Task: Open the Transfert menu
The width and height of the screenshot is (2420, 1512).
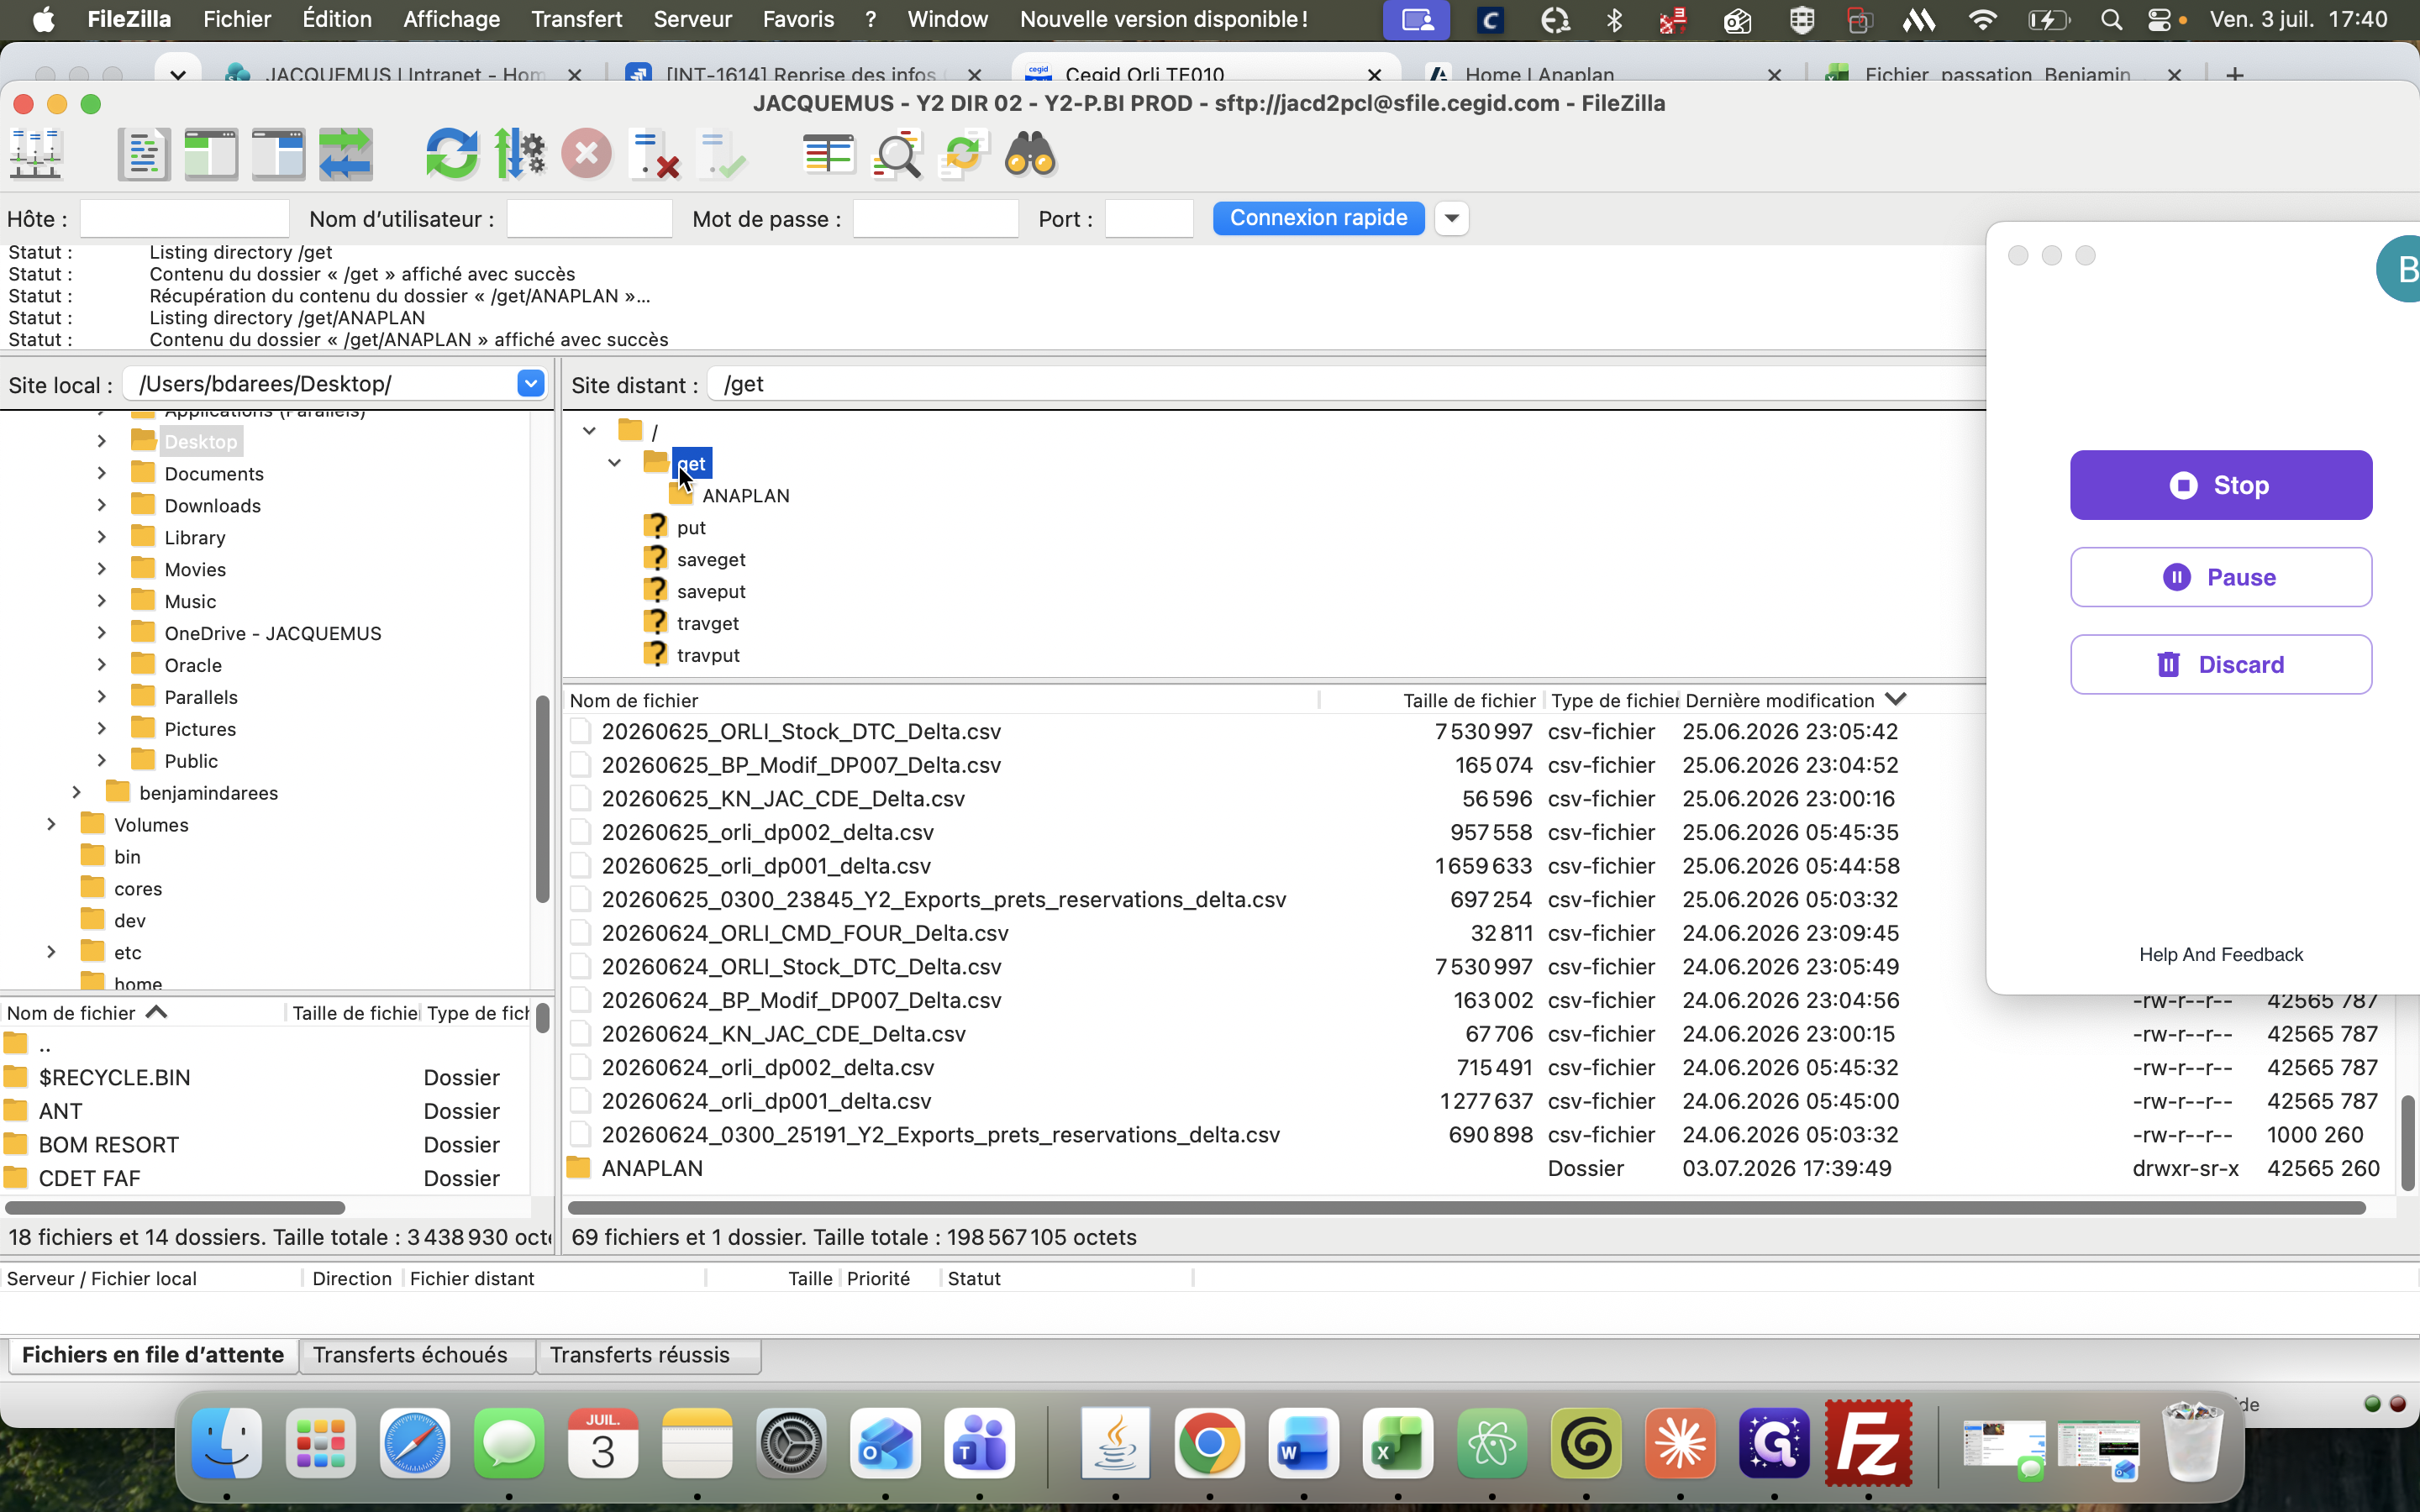Action: pos(576,19)
